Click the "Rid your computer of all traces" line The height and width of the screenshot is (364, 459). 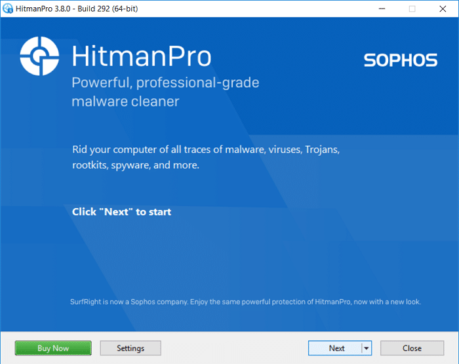(x=206, y=149)
